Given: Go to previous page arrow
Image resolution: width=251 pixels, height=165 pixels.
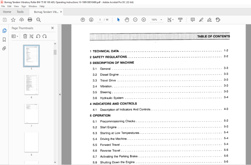Looking at the screenshot, I should [x=83, y=20].
